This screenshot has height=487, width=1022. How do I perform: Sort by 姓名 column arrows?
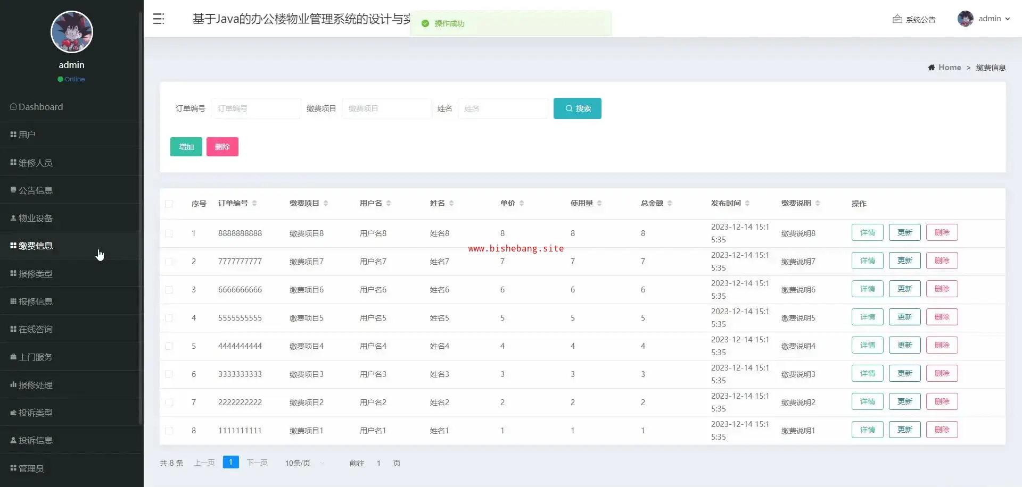pos(451,203)
